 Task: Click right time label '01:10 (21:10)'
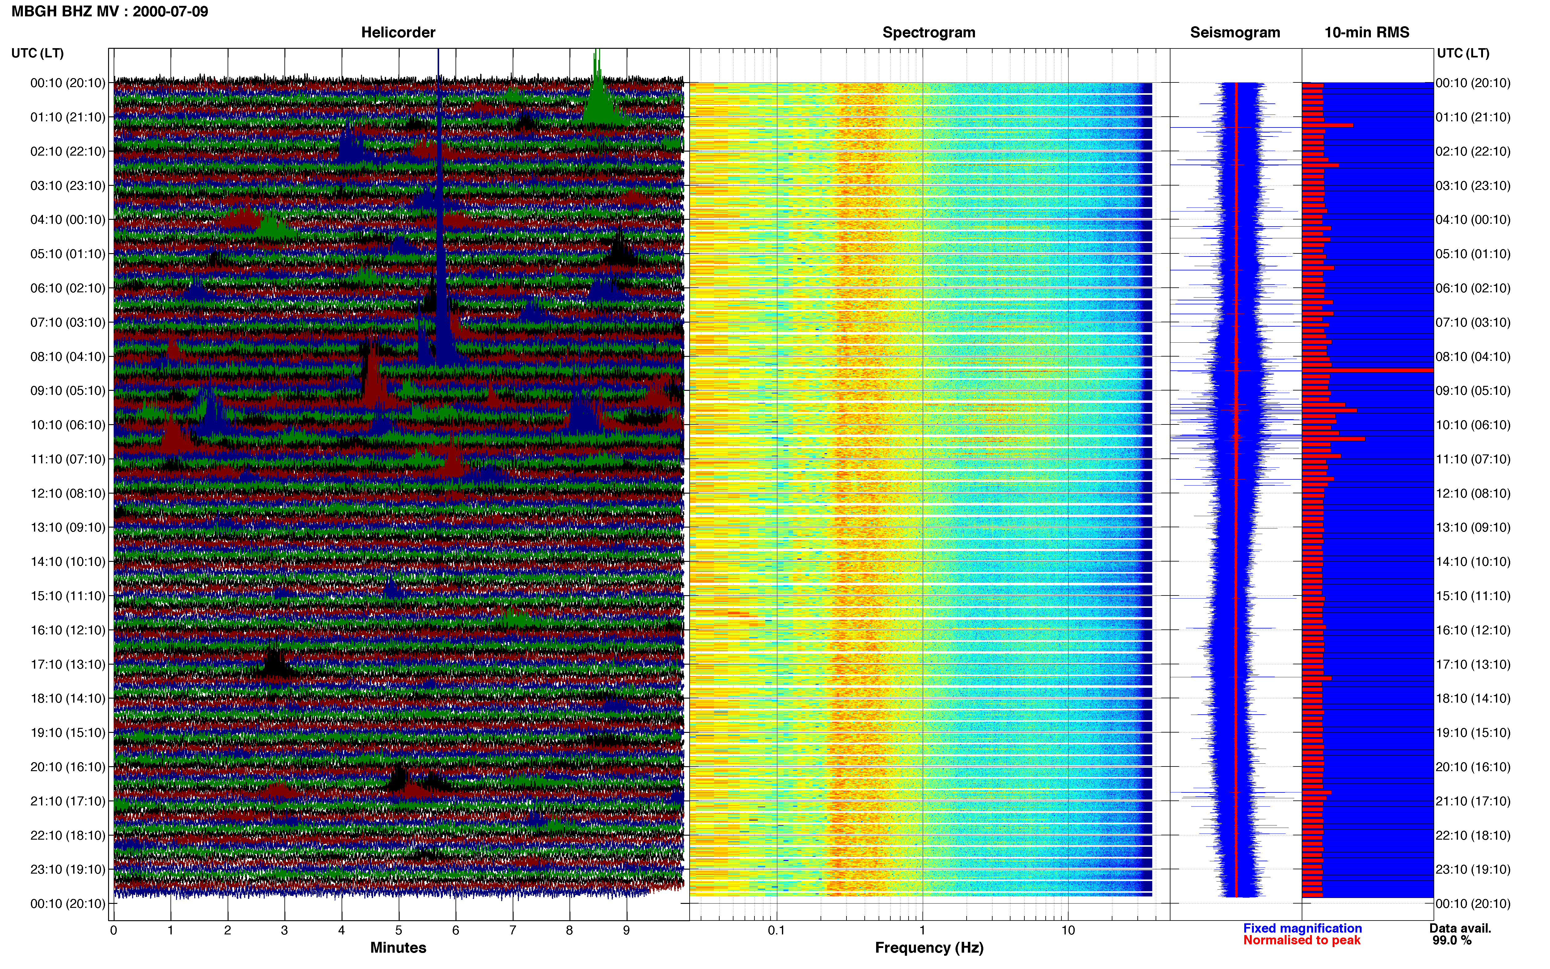point(1473,117)
